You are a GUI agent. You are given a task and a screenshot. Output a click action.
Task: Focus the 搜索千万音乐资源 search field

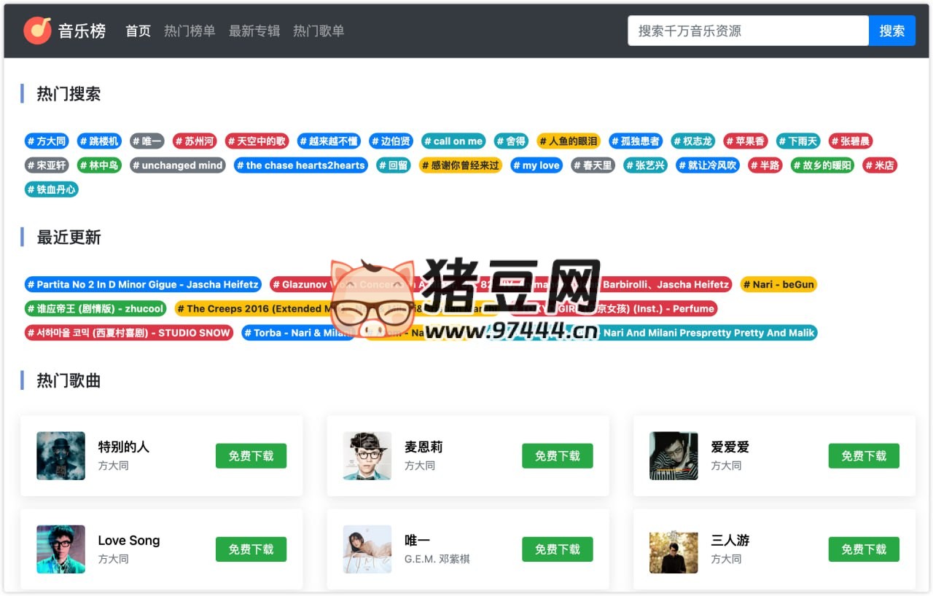point(748,31)
